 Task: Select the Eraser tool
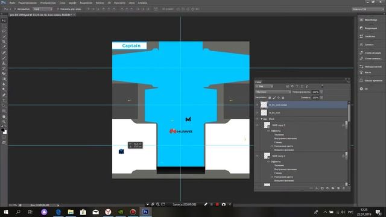(x=4, y=74)
